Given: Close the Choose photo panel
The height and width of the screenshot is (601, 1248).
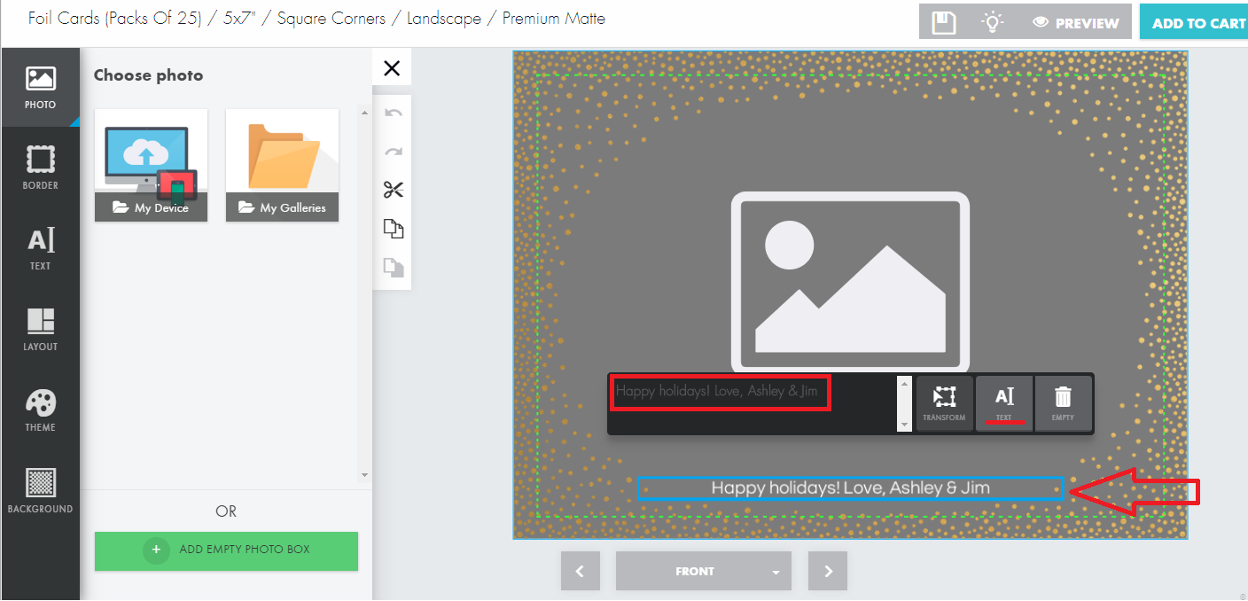Looking at the screenshot, I should pyautogui.click(x=392, y=68).
